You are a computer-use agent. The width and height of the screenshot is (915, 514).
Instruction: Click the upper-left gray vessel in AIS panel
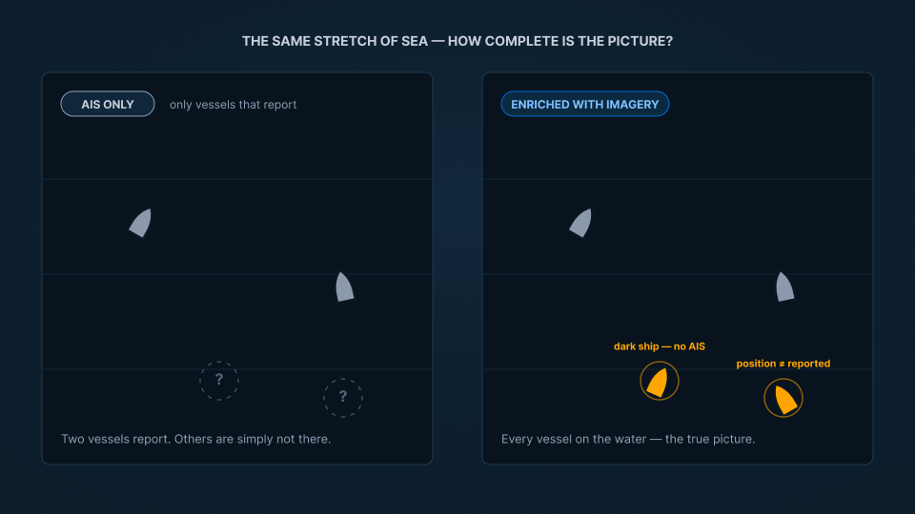tap(141, 223)
